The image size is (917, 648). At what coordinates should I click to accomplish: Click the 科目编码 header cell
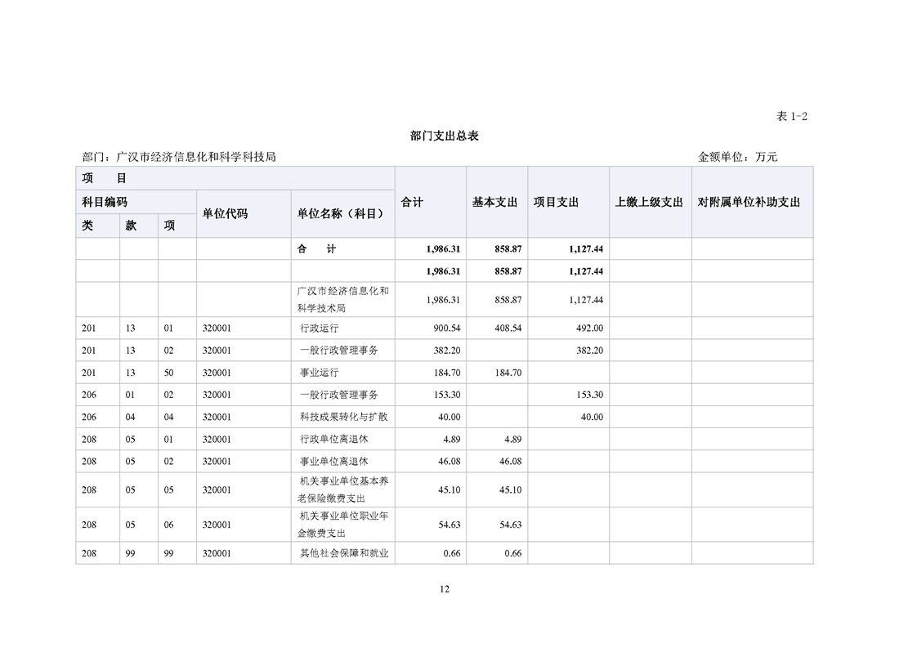tap(136, 202)
